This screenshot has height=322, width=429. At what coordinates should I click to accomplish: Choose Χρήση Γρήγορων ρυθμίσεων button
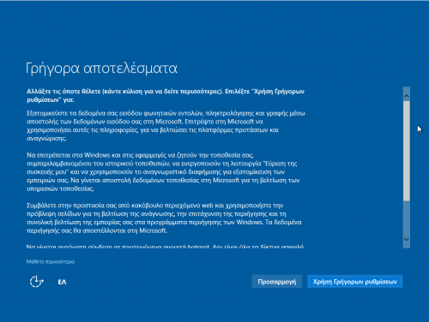(355, 282)
